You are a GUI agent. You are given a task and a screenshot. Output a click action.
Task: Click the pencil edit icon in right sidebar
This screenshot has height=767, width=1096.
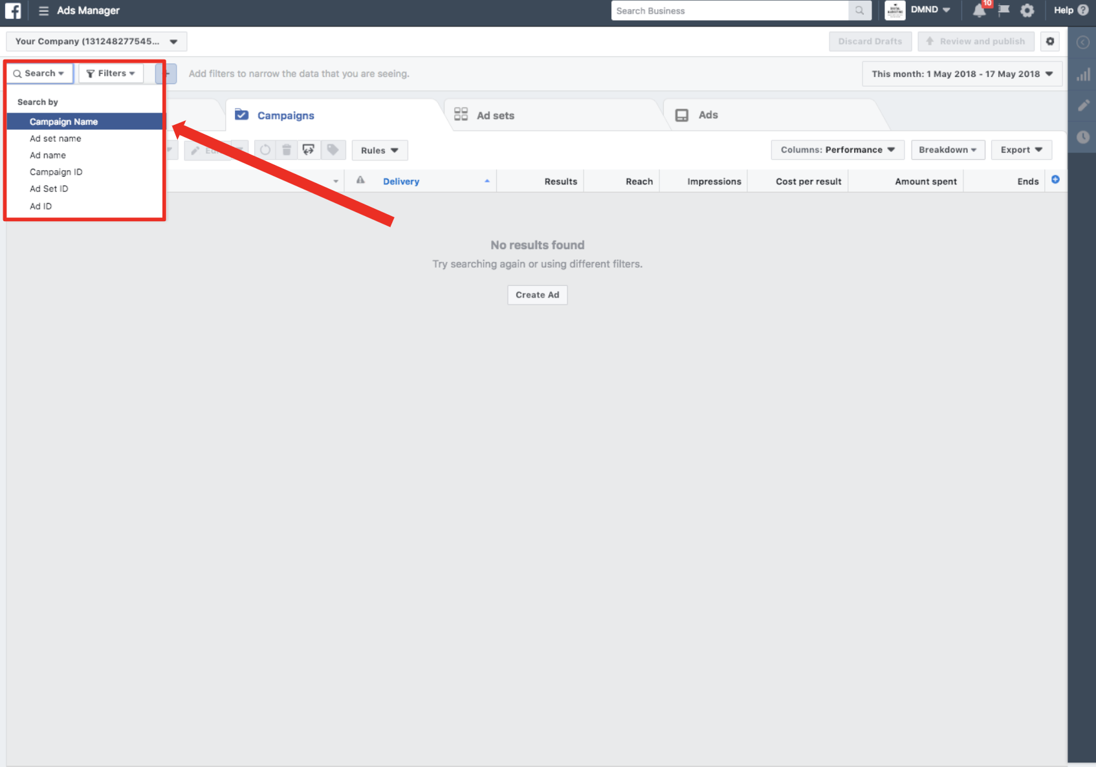tap(1082, 105)
